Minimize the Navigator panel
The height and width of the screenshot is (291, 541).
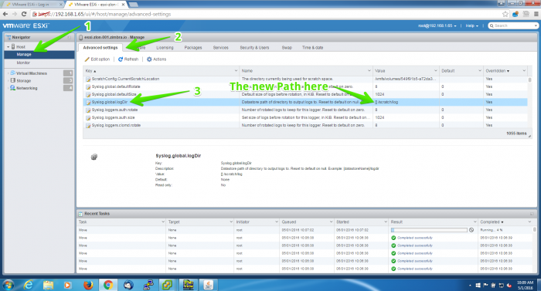[x=70, y=37]
